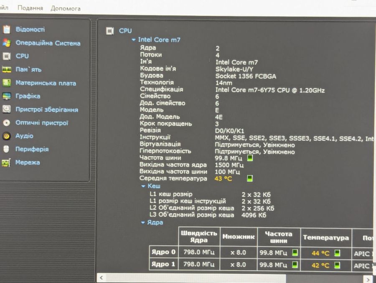Click the CPU chip icon in sidebar
This screenshot has width=376, height=283.
(x=7, y=56)
